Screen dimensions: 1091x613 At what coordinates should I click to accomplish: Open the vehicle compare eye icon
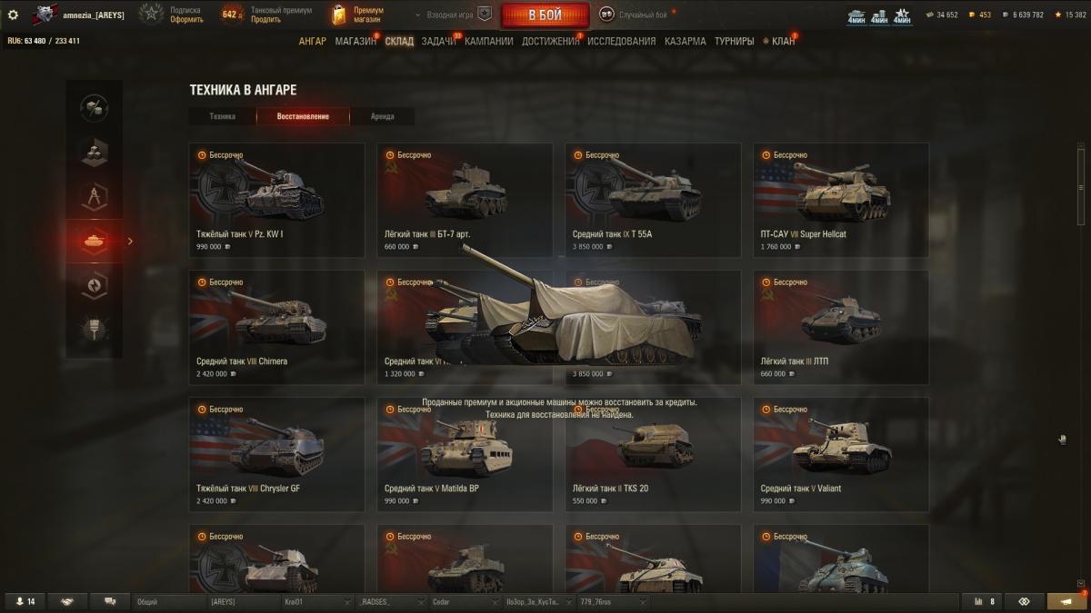pyautogui.click(x=1024, y=601)
